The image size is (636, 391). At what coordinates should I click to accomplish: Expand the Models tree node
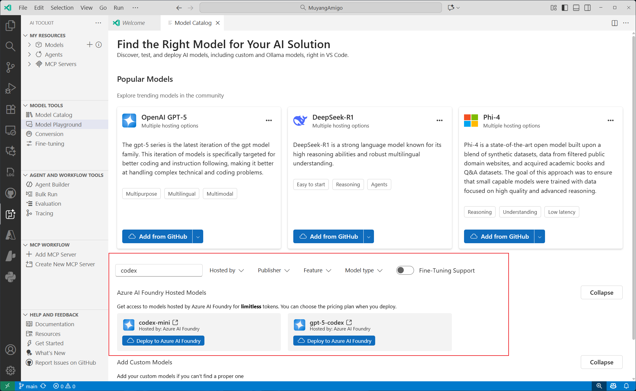coord(29,45)
